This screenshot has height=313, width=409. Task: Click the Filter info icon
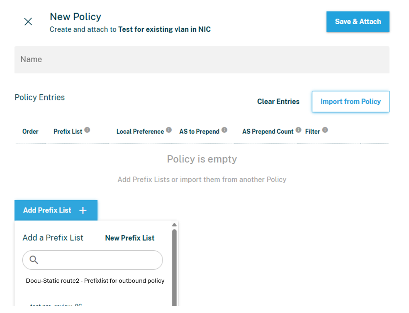pyautogui.click(x=325, y=130)
